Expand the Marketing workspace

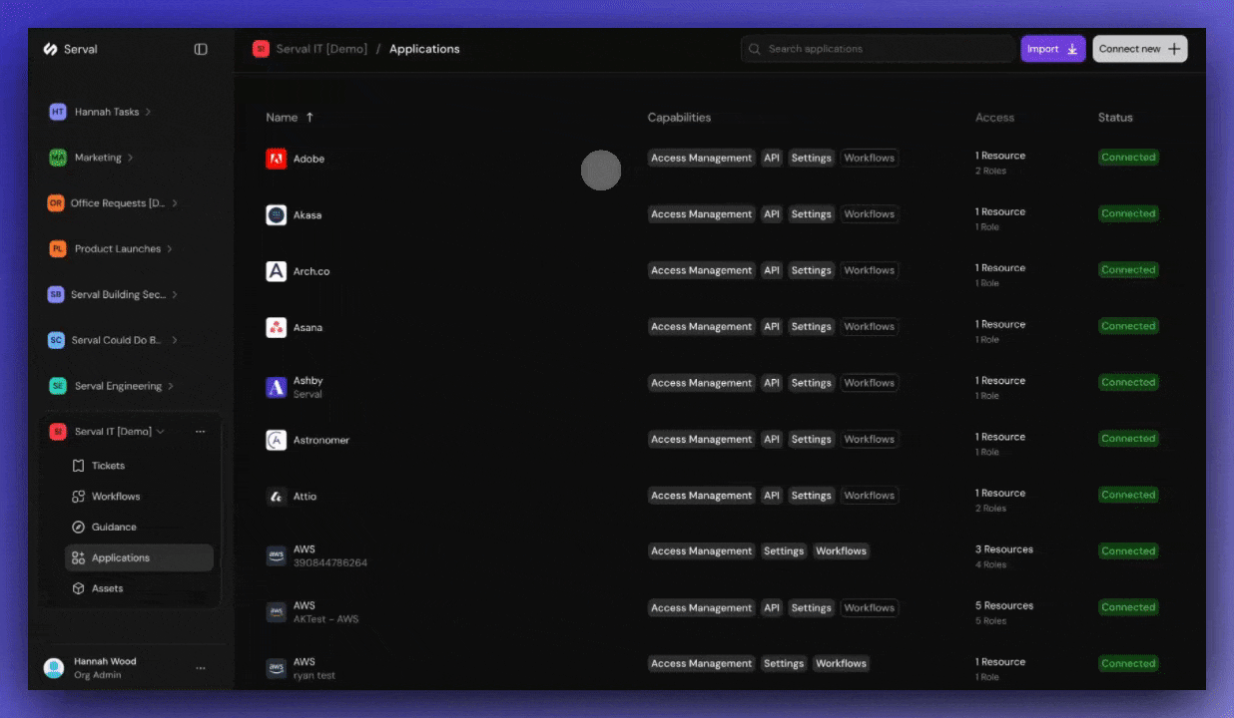(x=95, y=157)
